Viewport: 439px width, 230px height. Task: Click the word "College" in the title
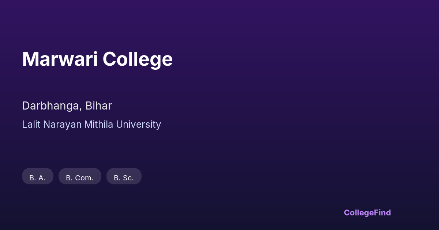click(138, 59)
